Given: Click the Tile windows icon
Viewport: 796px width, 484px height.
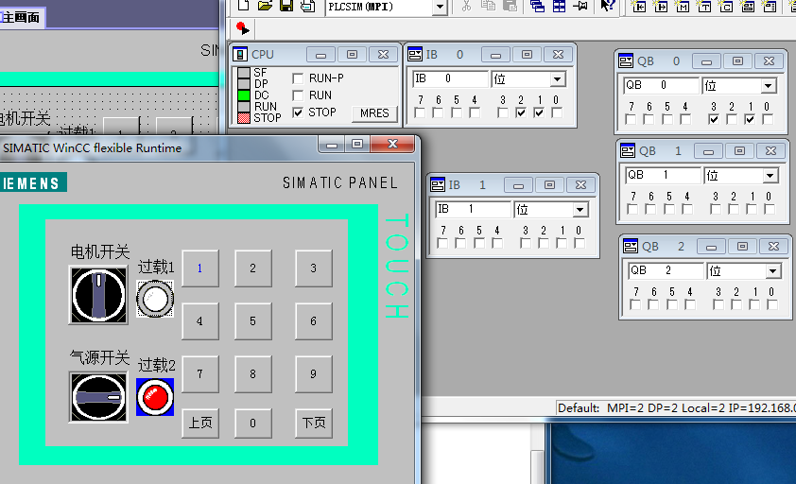Looking at the screenshot, I should pyautogui.click(x=559, y=6).
